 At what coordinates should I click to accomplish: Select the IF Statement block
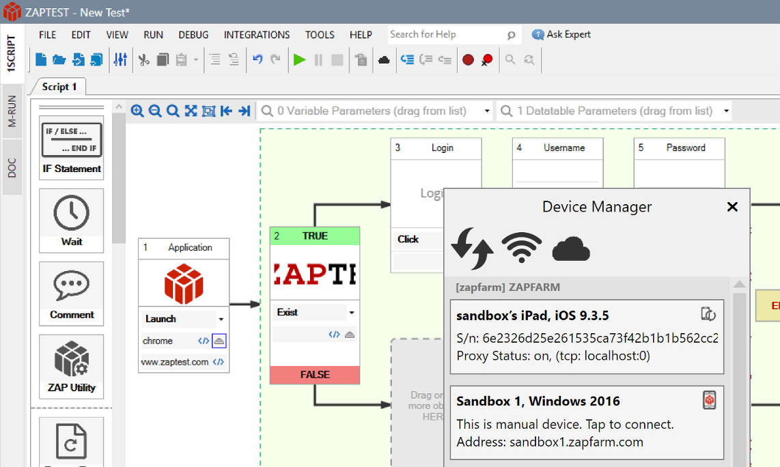72,147
